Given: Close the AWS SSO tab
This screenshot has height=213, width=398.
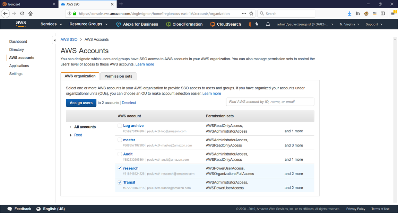Looking at the screenshot, I should point(112,4).
